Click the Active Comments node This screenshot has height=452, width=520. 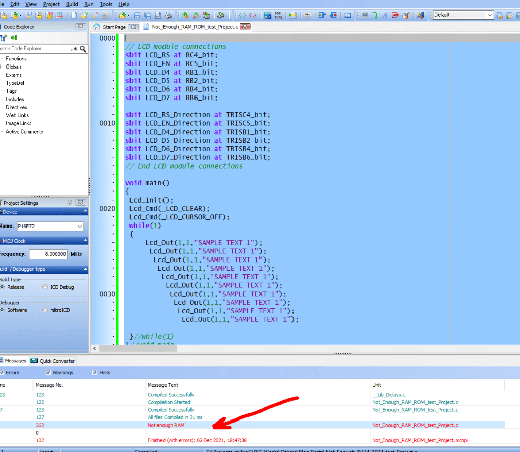point(24,132)
